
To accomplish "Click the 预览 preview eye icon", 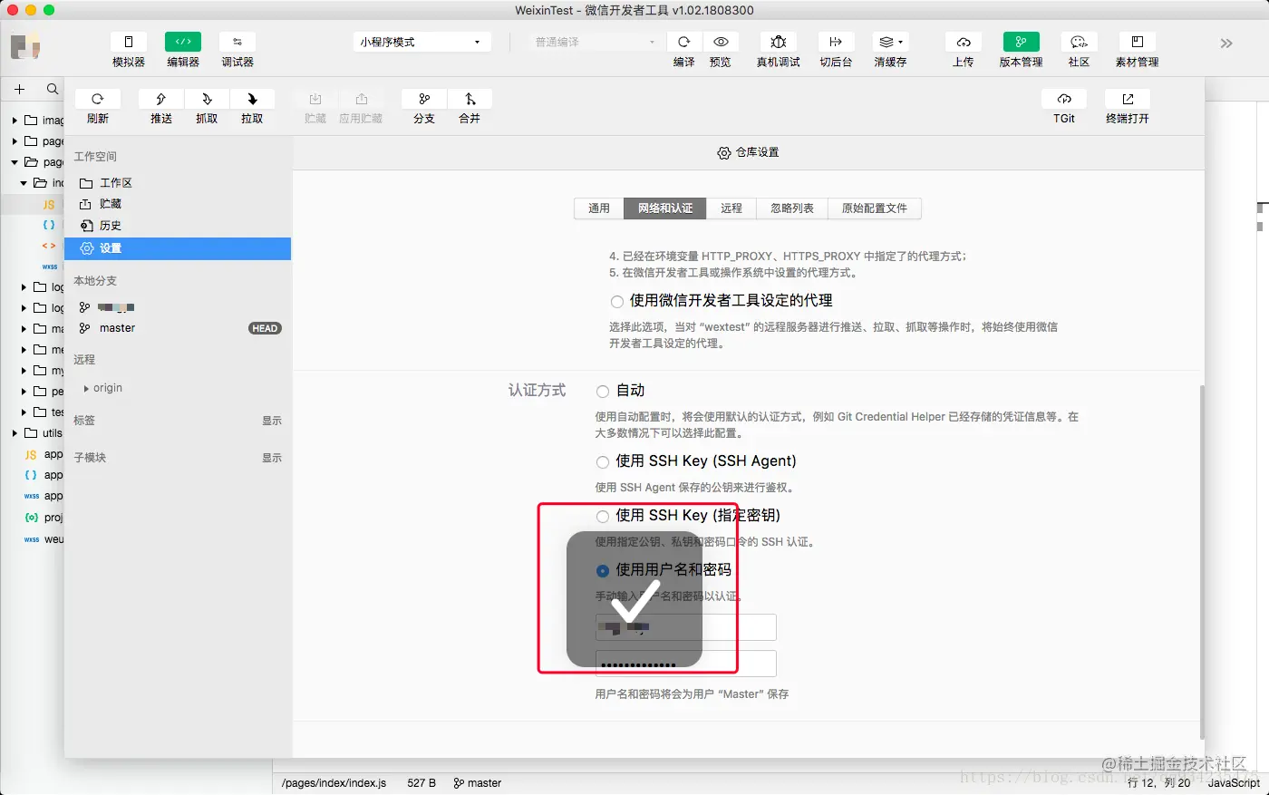I will pos(721,42).
